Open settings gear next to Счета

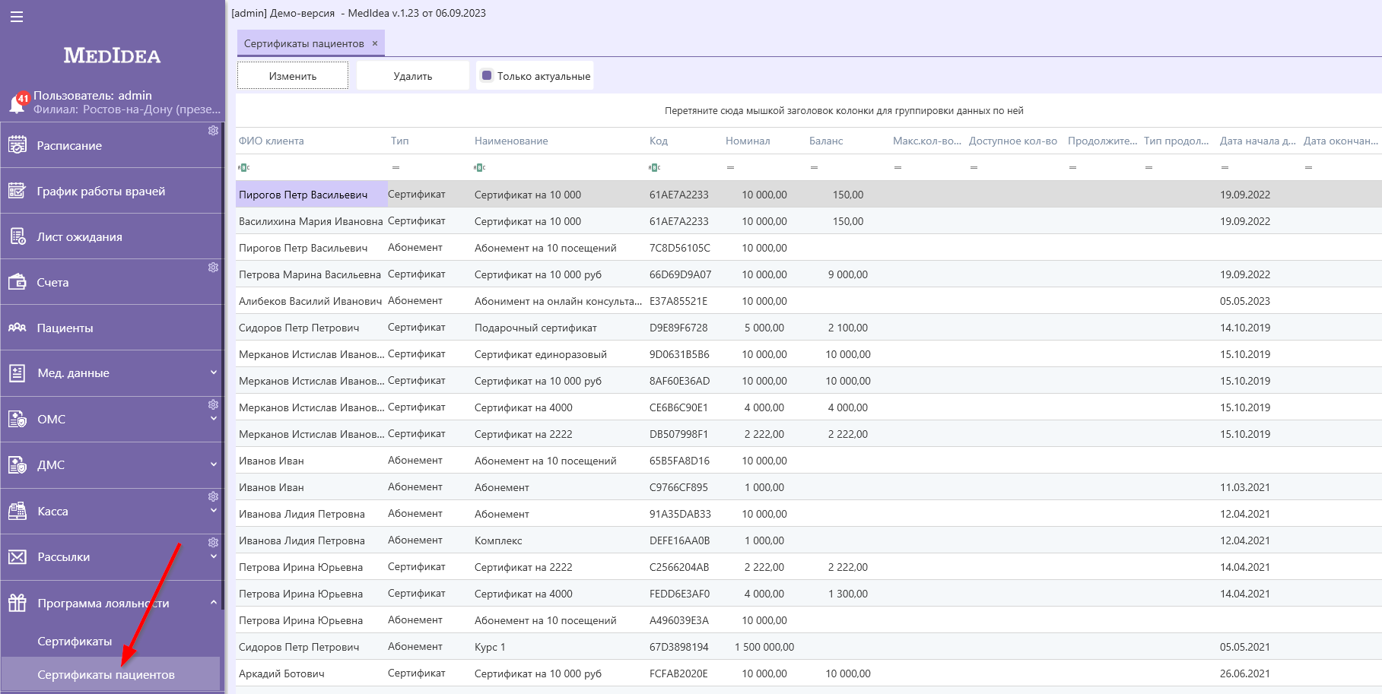pos(213,268)
